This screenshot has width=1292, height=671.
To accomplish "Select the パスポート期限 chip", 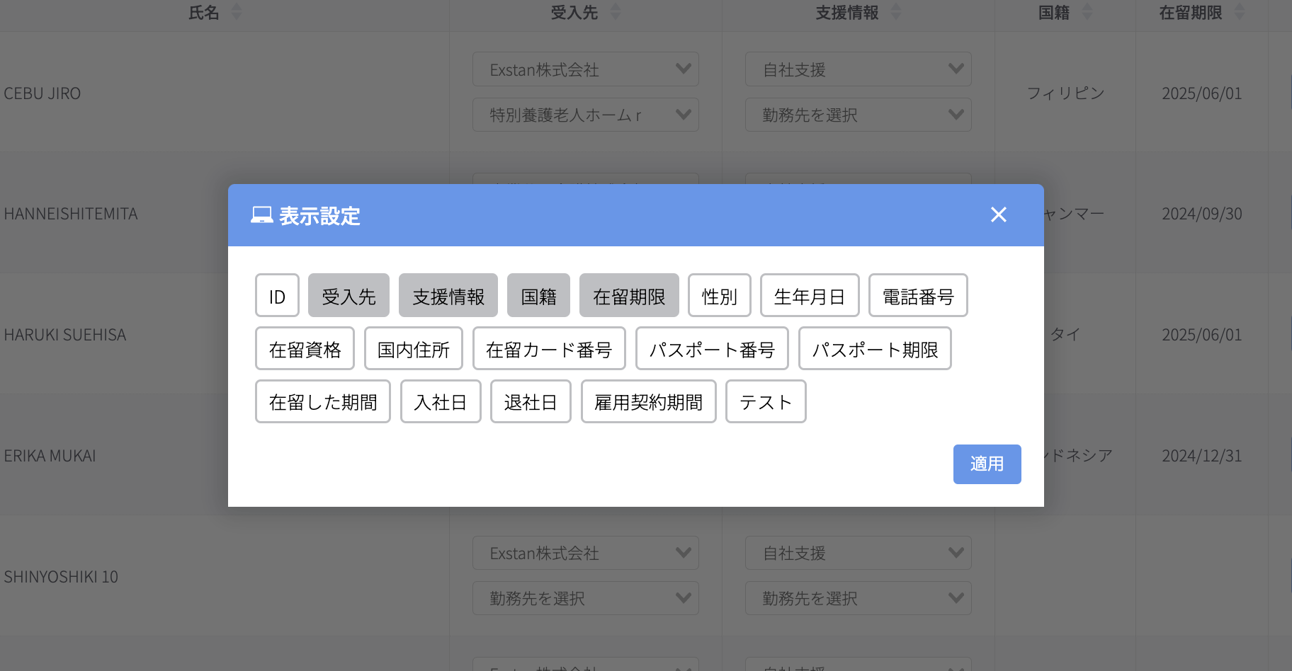I will point(874,349).
